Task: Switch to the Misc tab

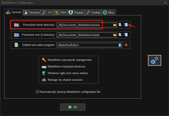Action: click(109, 12)
